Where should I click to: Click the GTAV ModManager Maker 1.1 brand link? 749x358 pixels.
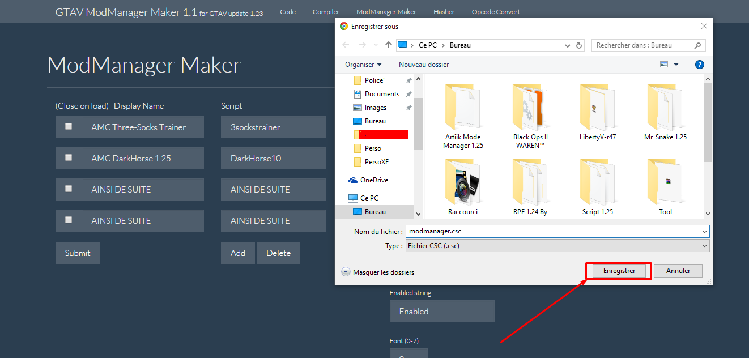tap(159, 12)
